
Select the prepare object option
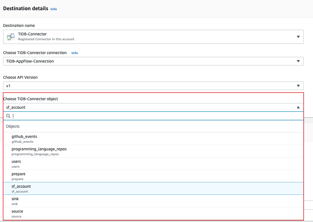[x=18, y=176]
